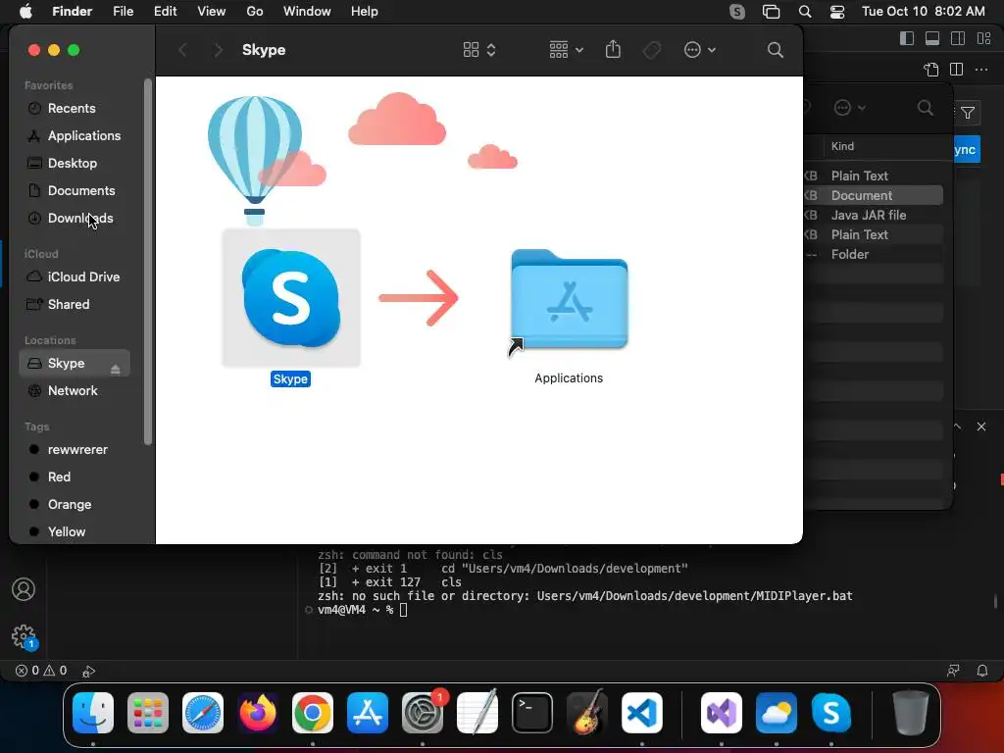The image size is (1004, 753).
Task: Open the File menu
Action: pos(123,12)
